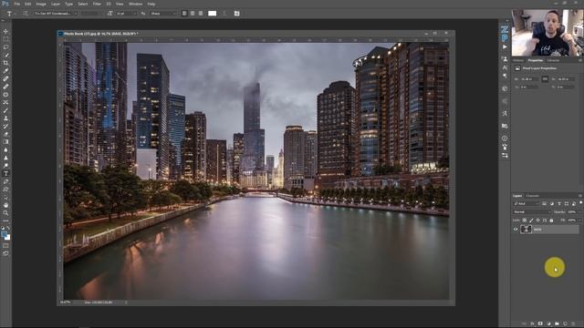Open the Actions play-arrow panel icon

click(505, 46)
